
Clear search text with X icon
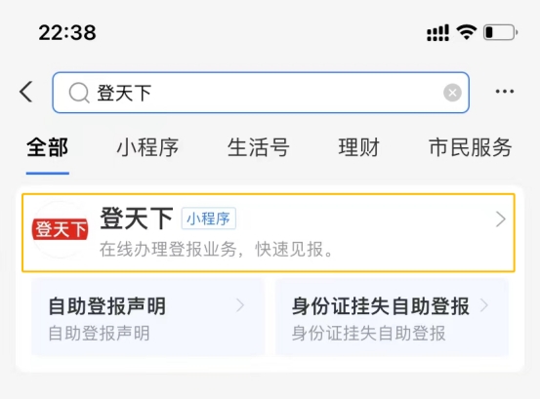point(452,93)
